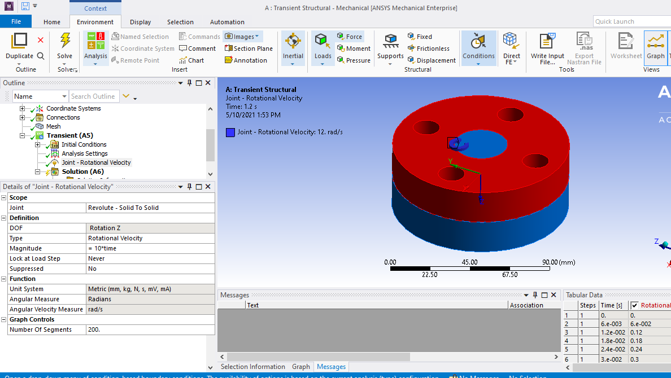Add a Comment from the Insert group
Image resolution: width=671 pixels, height=378 pixels.
(197, 49)
